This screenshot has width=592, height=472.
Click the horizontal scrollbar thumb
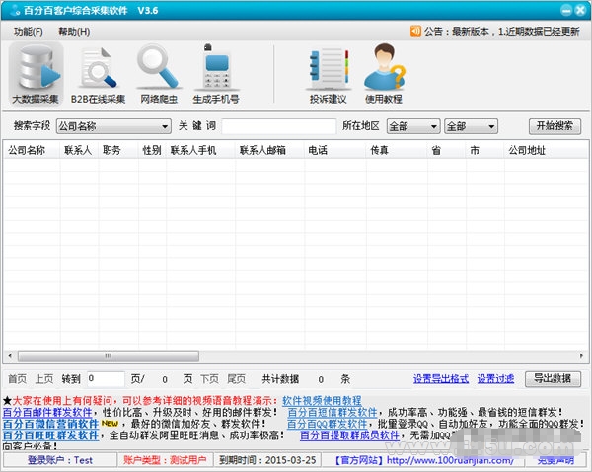click(109, 355)
